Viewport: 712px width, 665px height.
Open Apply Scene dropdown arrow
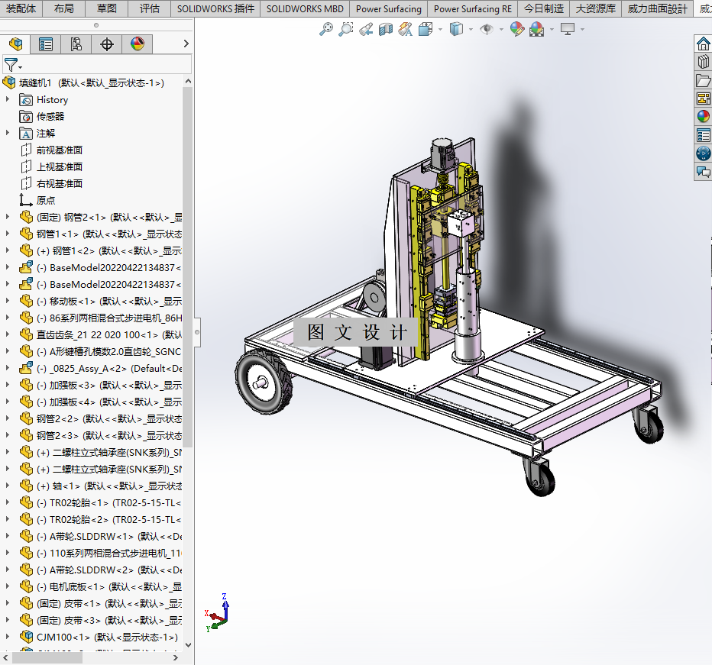[552, 30]
